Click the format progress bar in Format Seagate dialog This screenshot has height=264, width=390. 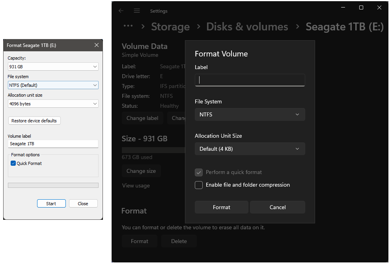click(x=53, y=185)
